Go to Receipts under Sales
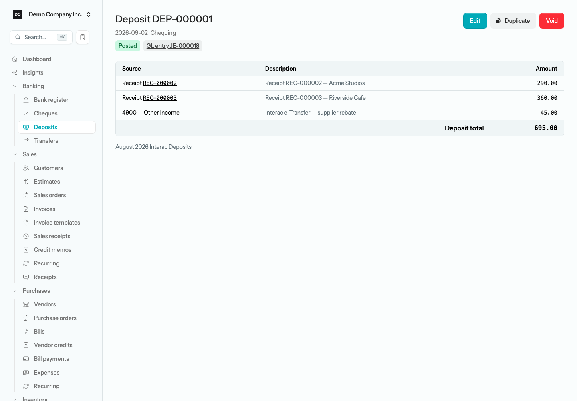Viewport: 577px width, 401px height. [56, 277]
